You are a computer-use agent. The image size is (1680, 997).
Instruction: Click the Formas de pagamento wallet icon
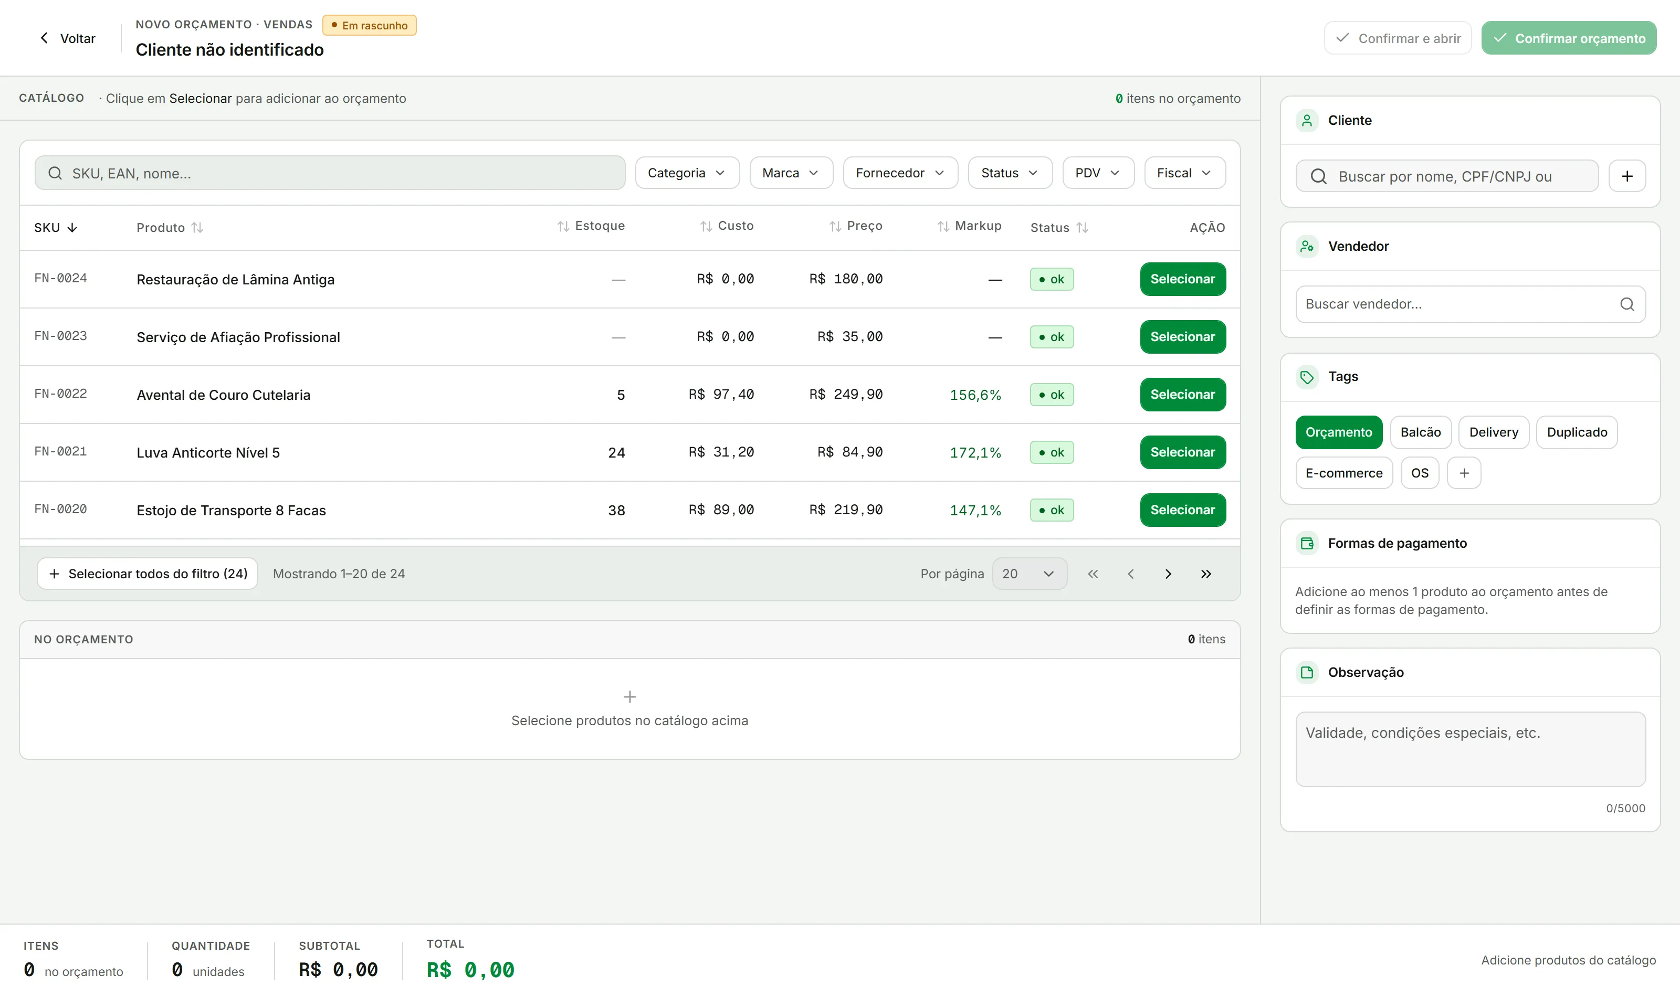point(1306,543)
